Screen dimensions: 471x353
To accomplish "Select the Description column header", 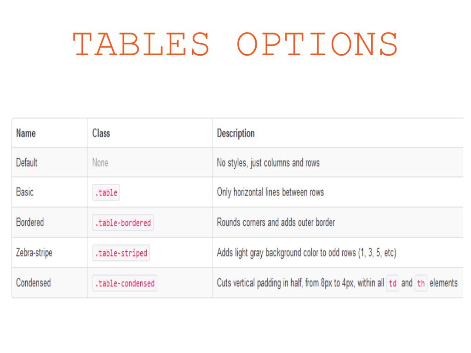I will click(x=236, y=133).
